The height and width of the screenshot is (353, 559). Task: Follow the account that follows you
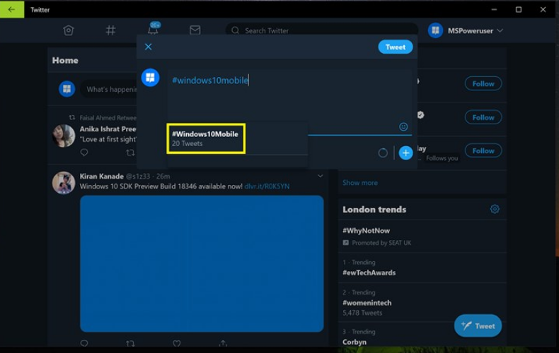coord(483,150)
